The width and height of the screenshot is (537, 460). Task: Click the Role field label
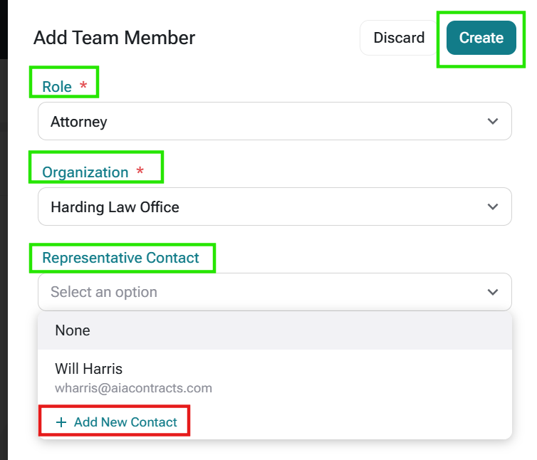tap(57, 87)
